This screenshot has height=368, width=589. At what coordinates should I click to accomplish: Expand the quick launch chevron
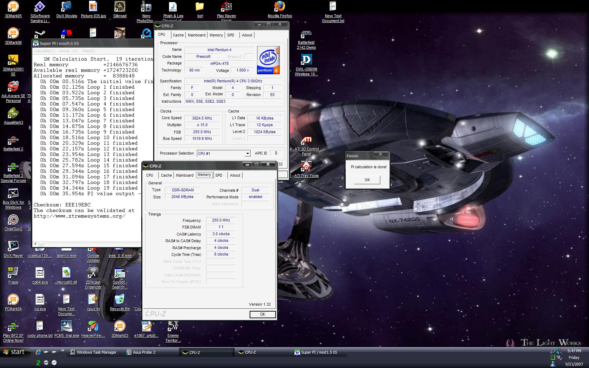coord(62,350)
